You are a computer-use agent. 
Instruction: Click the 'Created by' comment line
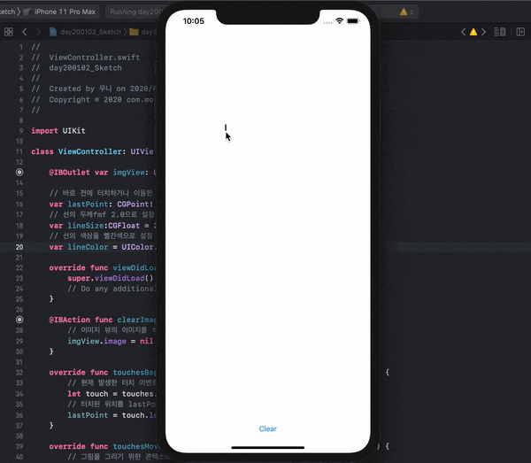[x=94, y=89]
